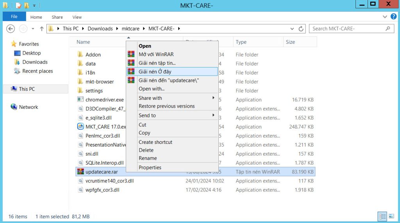Image resolution: width=400 pixels, height=223 pixels.
Task: Click the updatecare.rar archive icon
Action: 80,171
